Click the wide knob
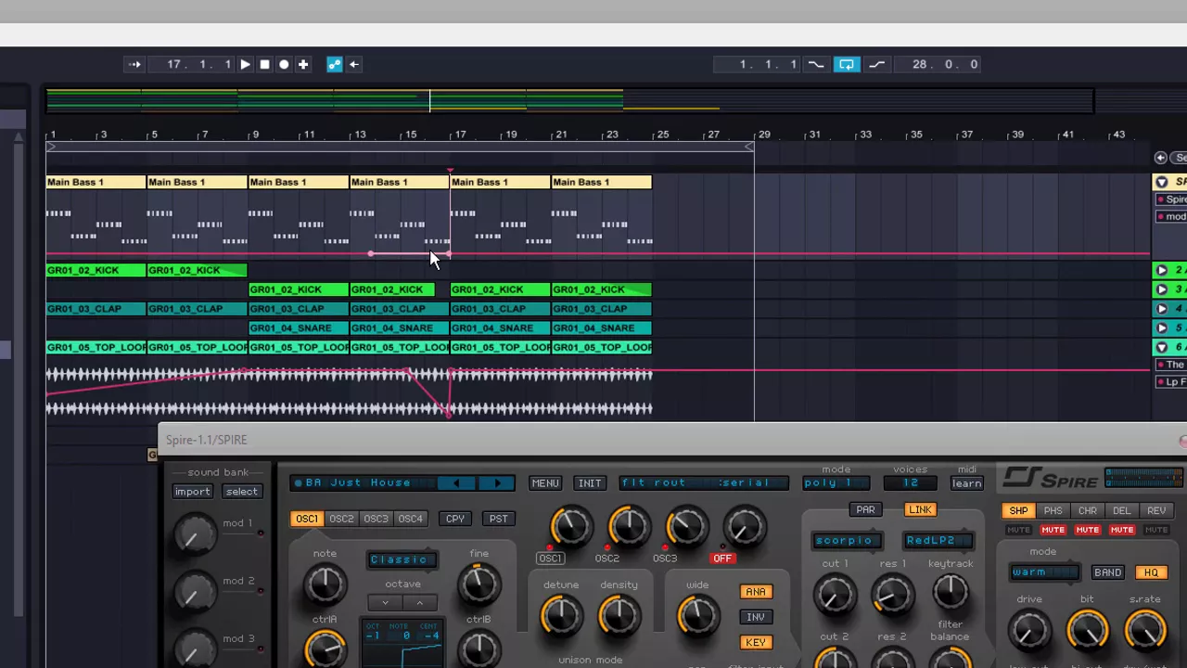The image size is (1187, 668). [697, 615]
